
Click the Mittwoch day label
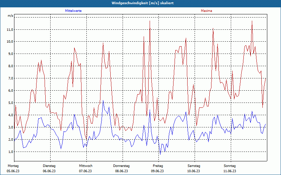[86, 166]
